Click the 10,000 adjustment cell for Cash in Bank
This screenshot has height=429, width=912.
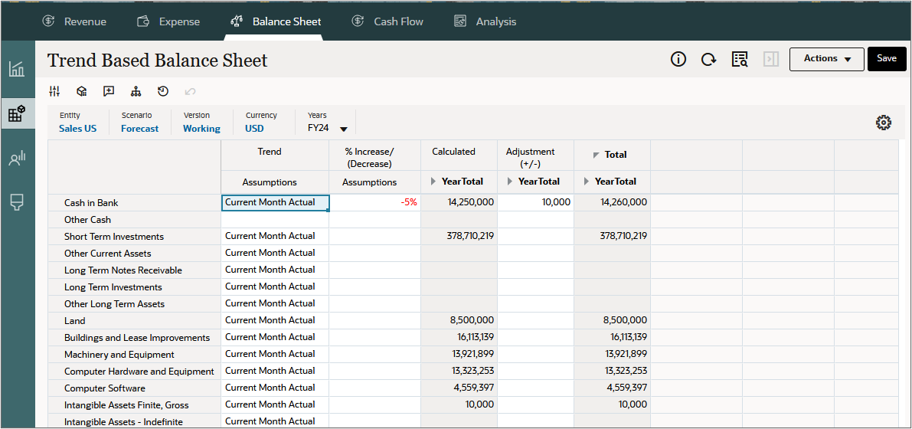click(536, 202)
